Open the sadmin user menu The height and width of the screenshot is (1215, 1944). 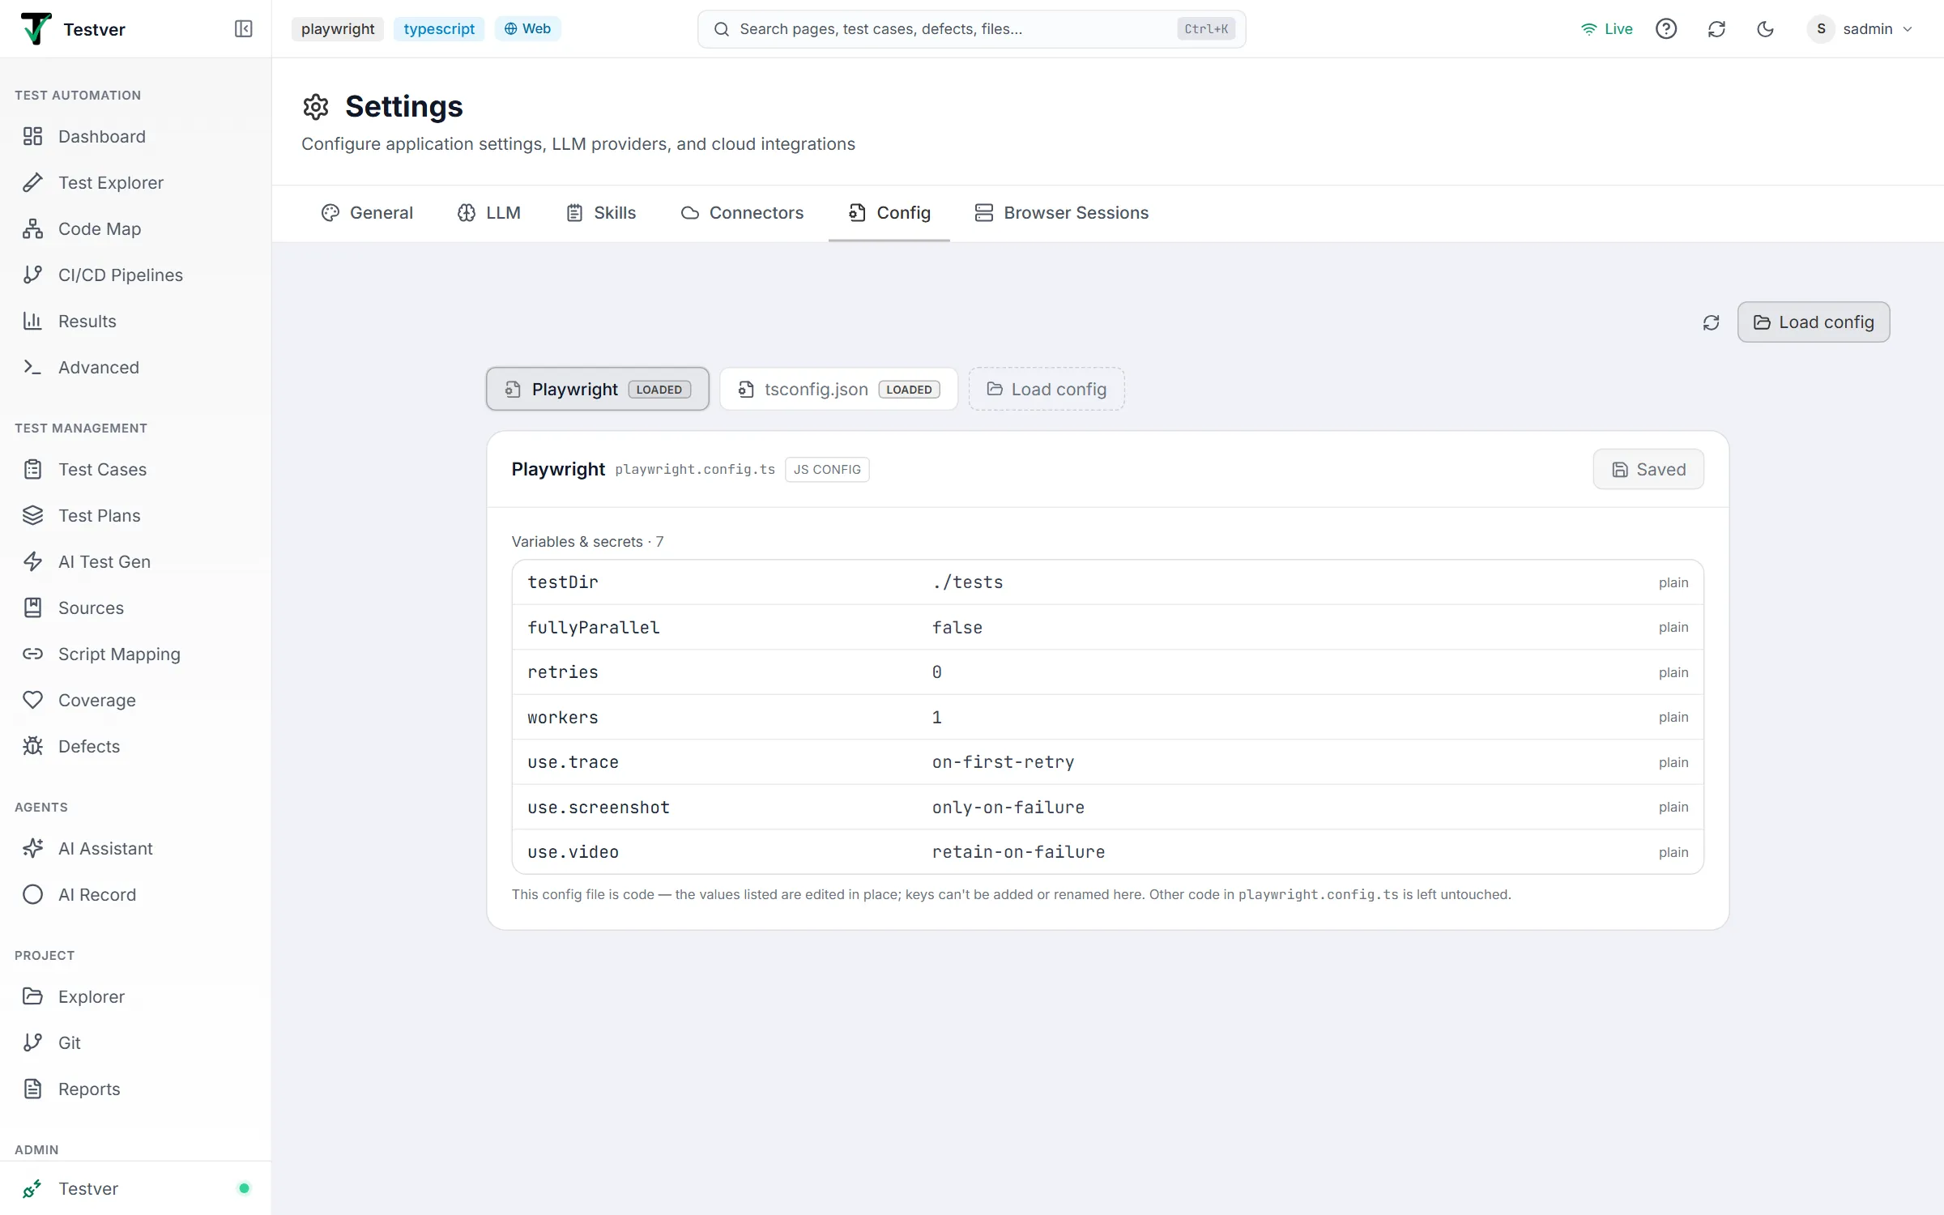[1861, 29]
